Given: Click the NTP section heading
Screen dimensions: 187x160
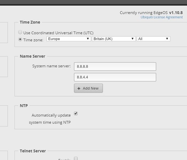Looking at the screenshot, I should pyautogui.click(x=24, y=106).
